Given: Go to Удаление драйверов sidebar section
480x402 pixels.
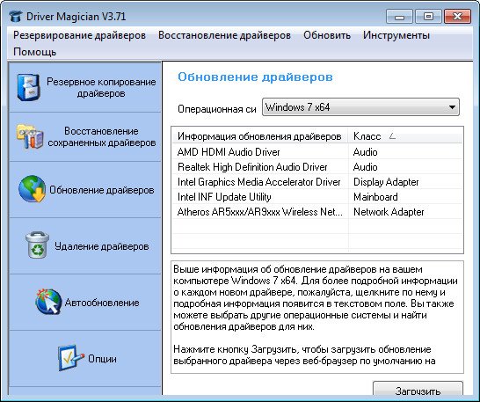Looking at the screenshot, I should 85,246.
